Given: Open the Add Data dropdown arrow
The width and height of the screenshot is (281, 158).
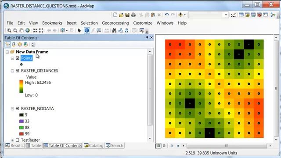Looking at the screenshot, I should 185,15.
